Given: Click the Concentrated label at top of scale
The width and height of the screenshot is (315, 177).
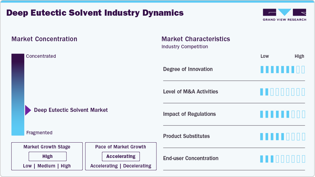Looking at the screenshot, I should pos(41,56).
